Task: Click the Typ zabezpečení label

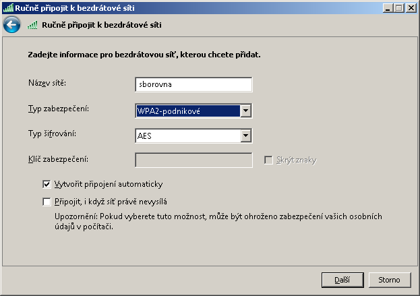Action: point(59,108)
